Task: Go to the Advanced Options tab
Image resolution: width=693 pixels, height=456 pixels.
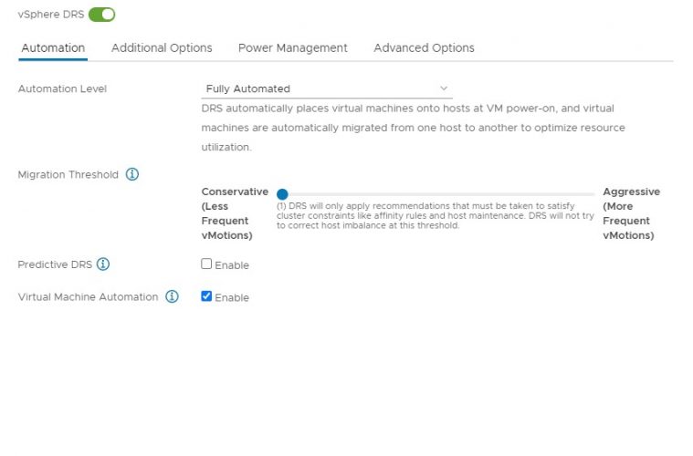Action: pyautogui.click(x=424, y=47)
